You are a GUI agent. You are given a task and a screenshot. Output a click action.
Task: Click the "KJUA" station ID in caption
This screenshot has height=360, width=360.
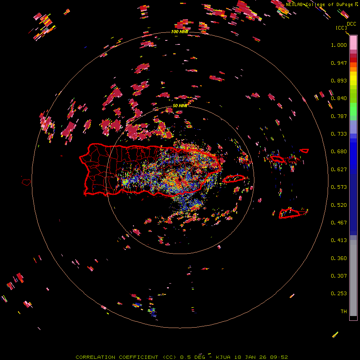[223, 357]
